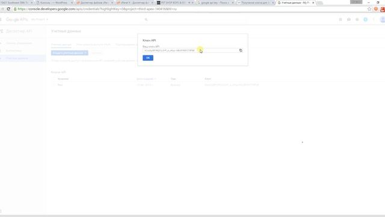
Task: Click the key value in the API keys table row
Action: (232, 85)
